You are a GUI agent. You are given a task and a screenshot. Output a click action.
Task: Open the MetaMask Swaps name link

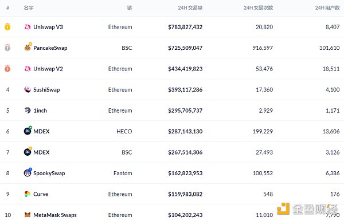55,215
